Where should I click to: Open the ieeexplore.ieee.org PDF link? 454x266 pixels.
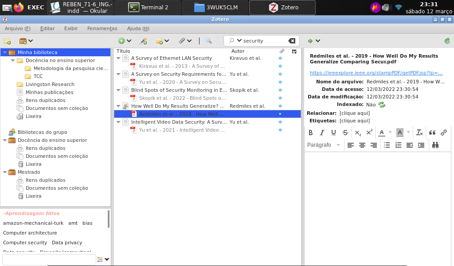pos(376,73)
